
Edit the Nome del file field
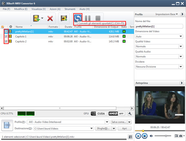[159, 26]
